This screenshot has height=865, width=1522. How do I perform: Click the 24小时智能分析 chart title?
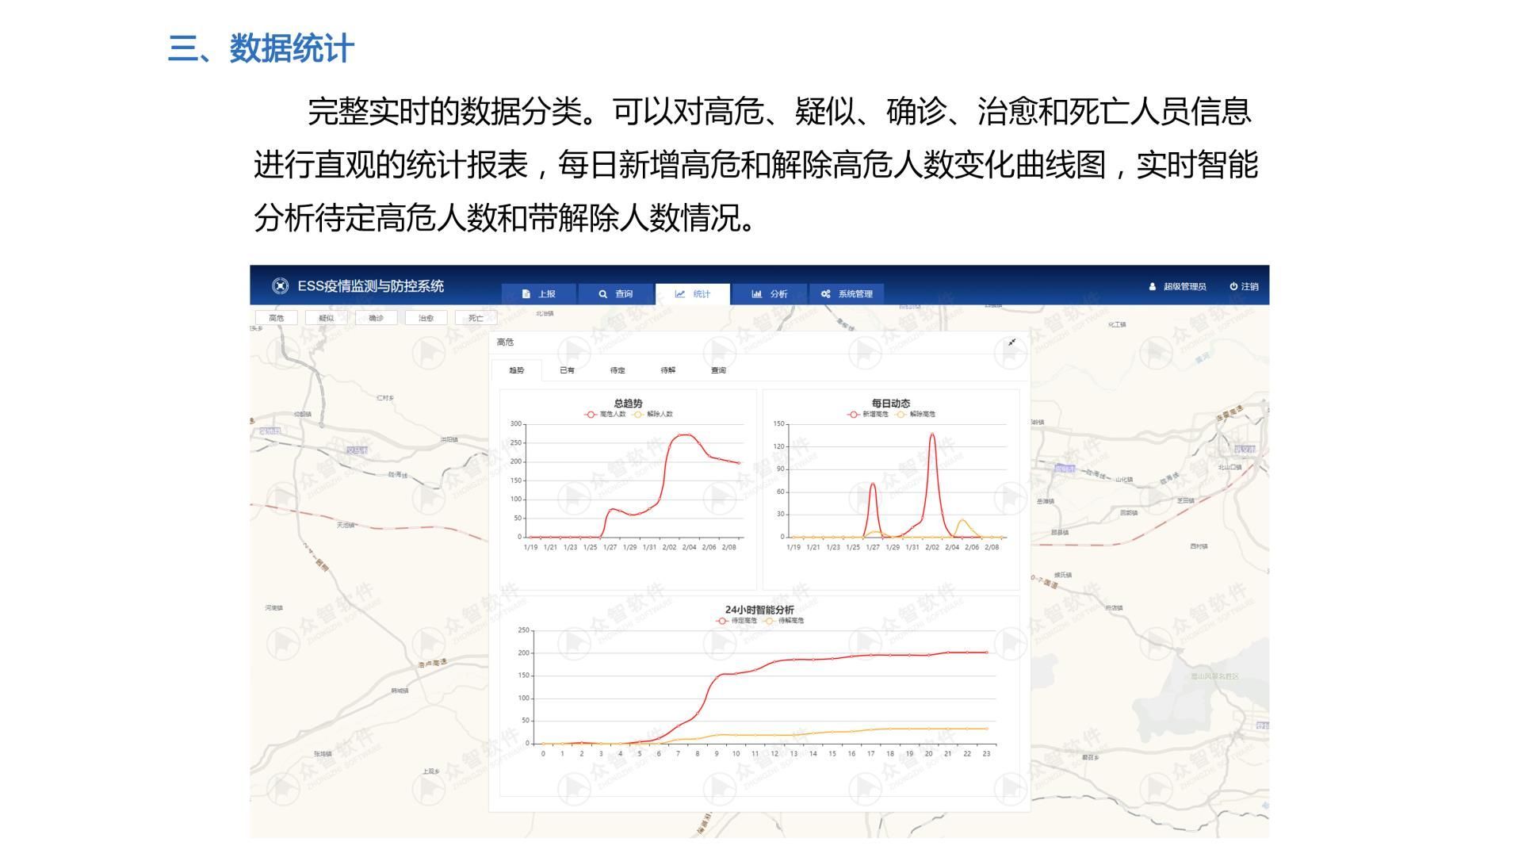click(x=759, y=610)
